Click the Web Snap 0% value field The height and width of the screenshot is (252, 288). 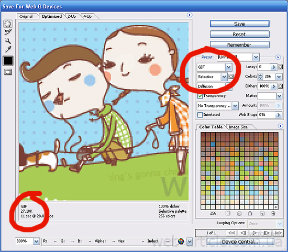[x=267, y=115]
